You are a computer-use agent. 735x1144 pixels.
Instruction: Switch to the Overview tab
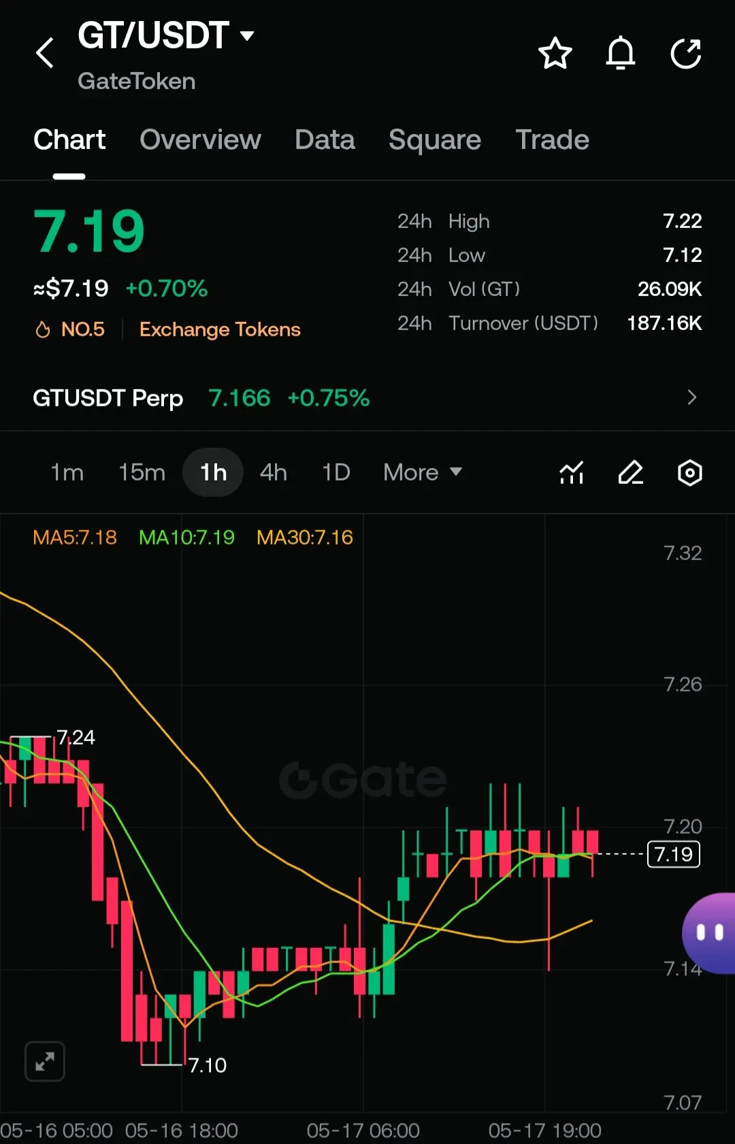click(200, 140)
